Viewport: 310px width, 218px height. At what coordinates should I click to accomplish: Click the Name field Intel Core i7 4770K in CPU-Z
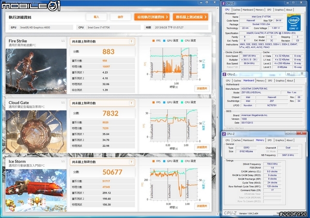click(262, 17)
